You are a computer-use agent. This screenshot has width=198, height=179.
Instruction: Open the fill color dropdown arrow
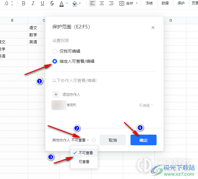point(81,4)
